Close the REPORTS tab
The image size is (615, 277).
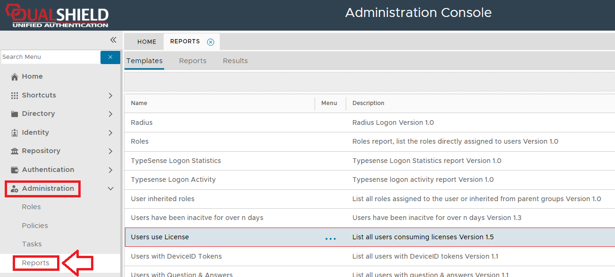pos(210,42)
